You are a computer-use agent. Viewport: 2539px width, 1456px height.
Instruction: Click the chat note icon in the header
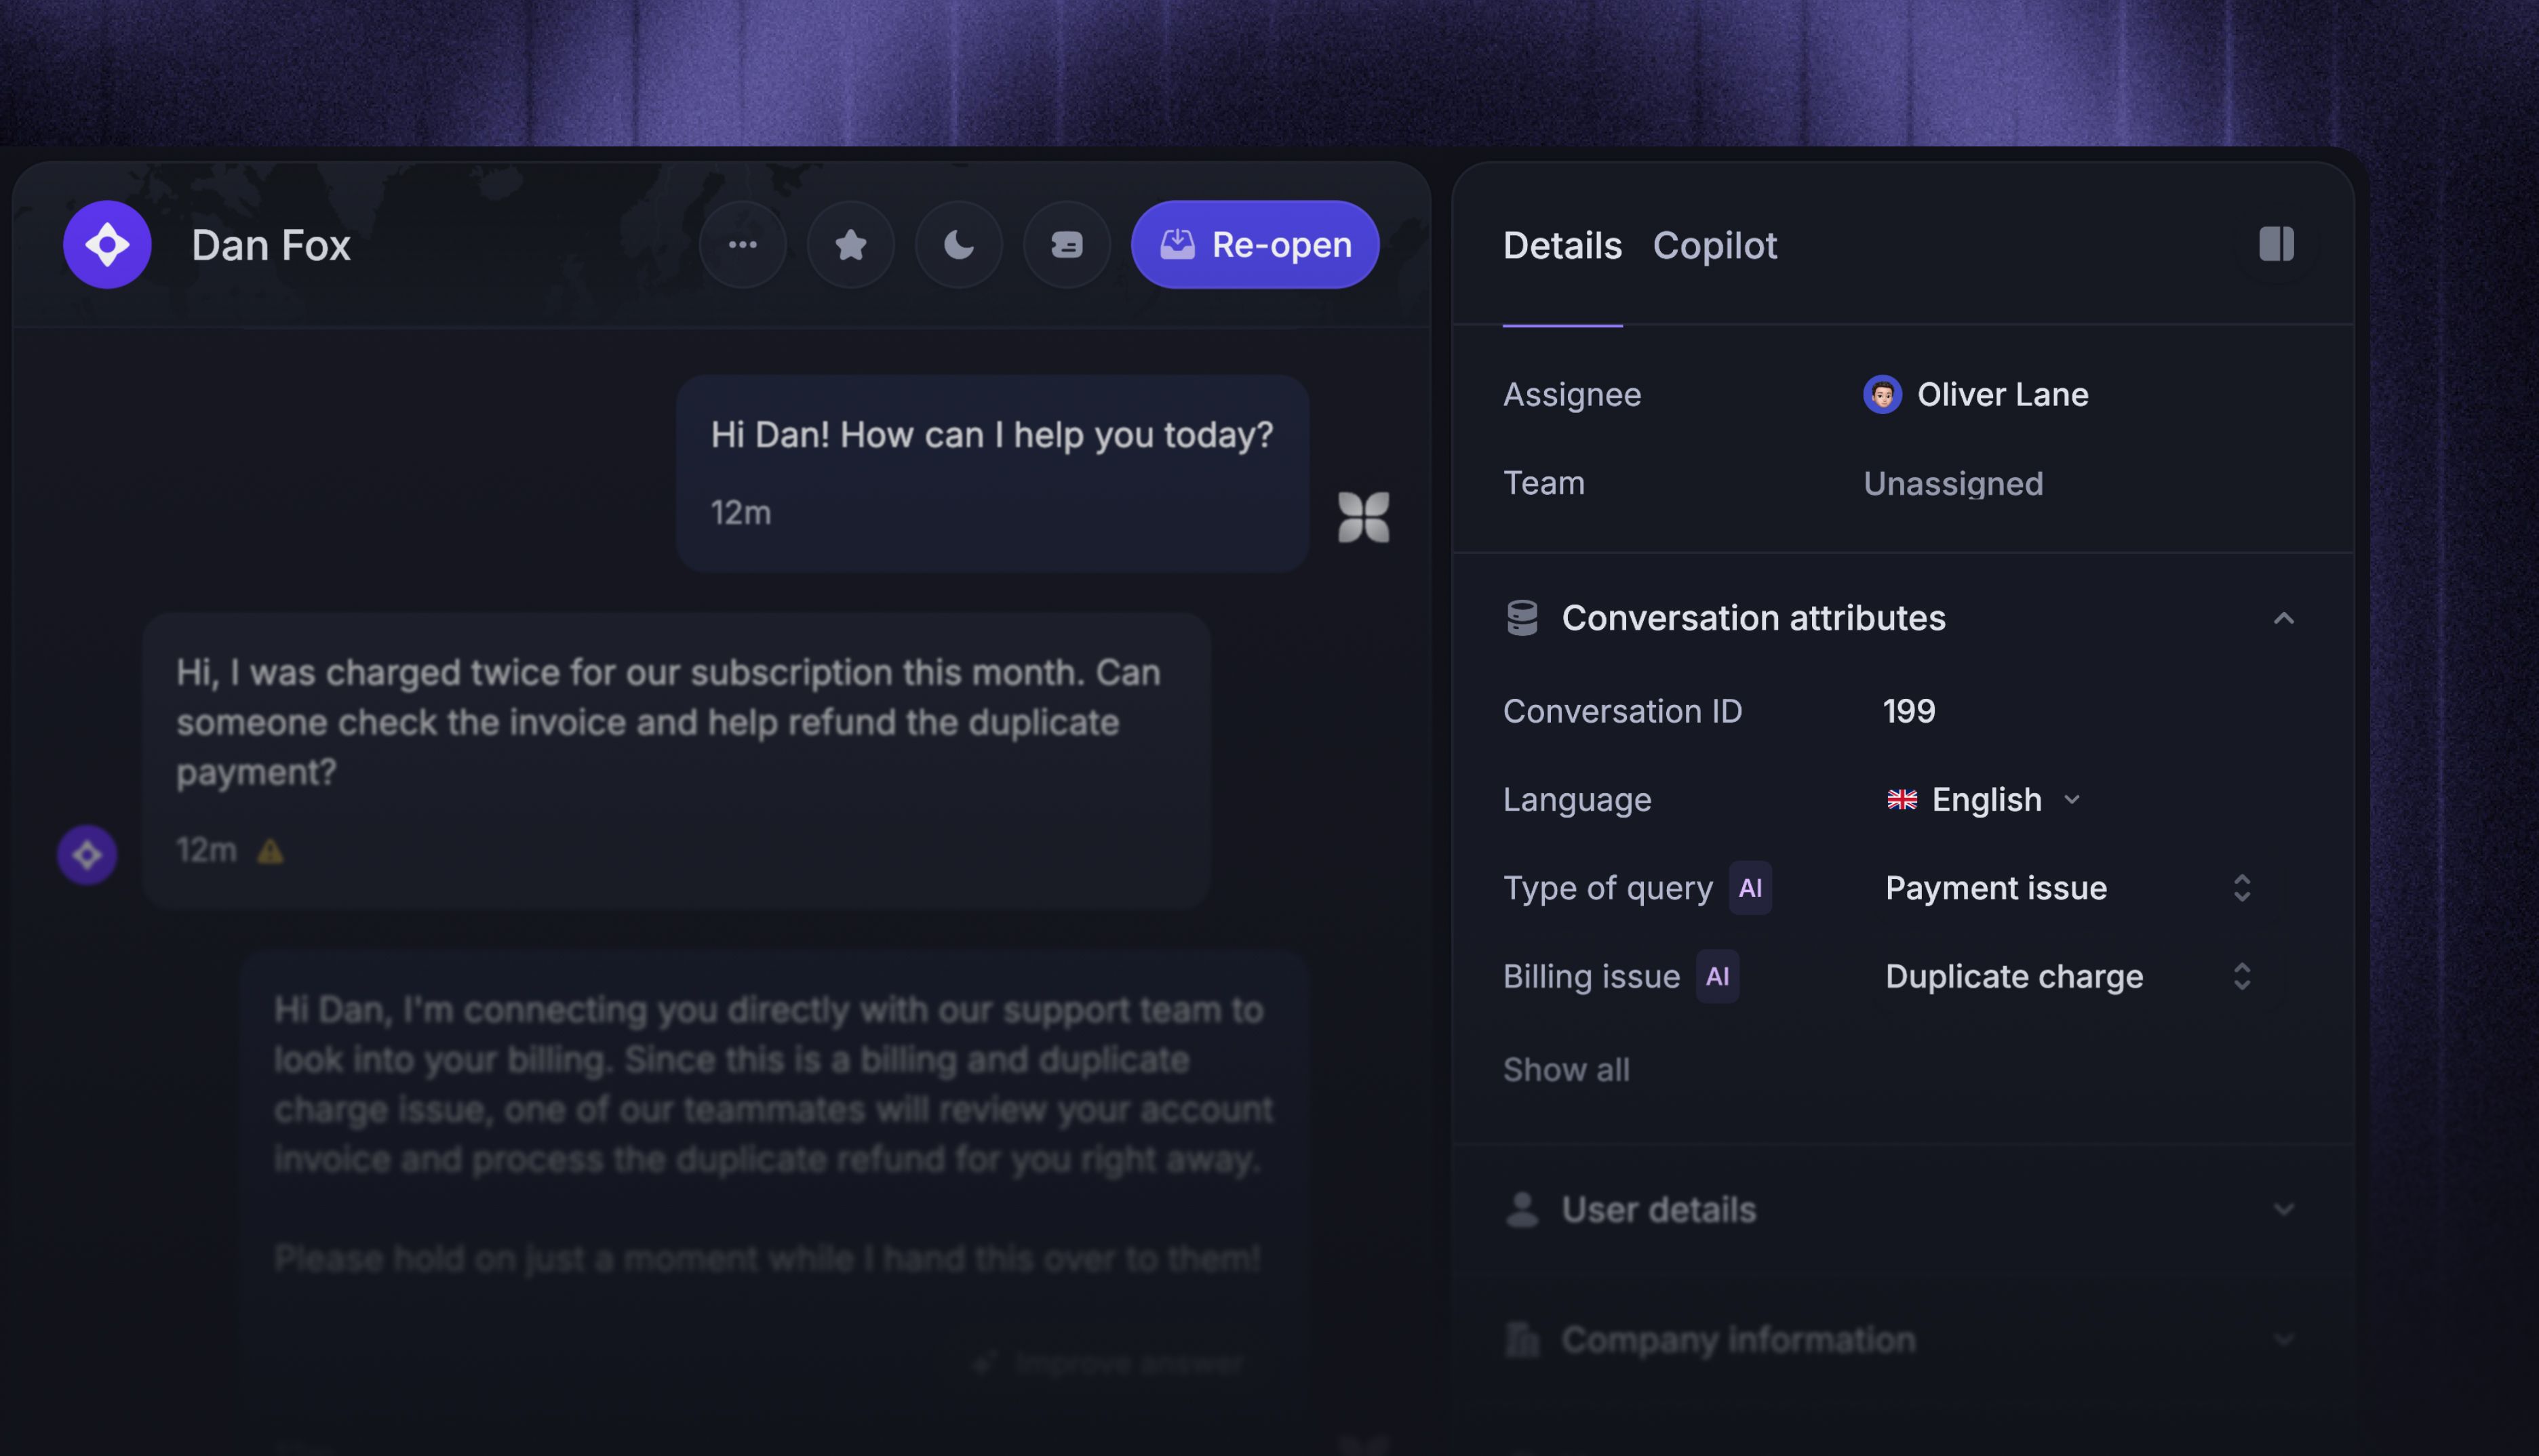(x=1067, y=245)
